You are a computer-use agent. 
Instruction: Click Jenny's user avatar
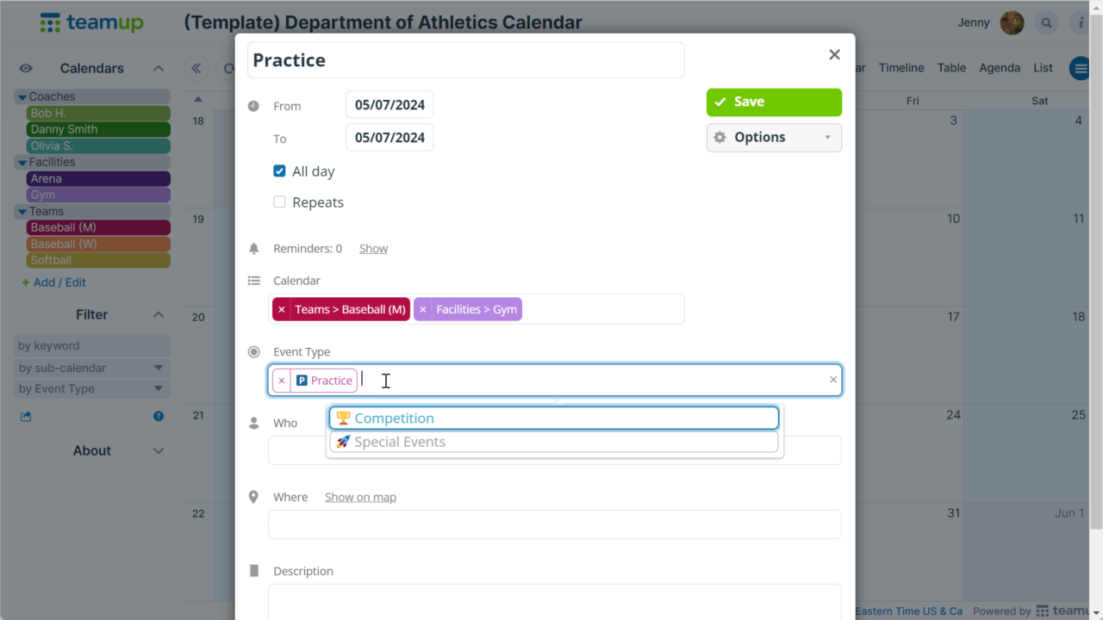(1012, 23)
